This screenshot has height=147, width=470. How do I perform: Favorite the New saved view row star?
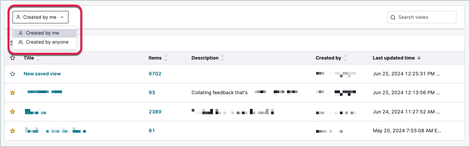[x=12, y=74]
